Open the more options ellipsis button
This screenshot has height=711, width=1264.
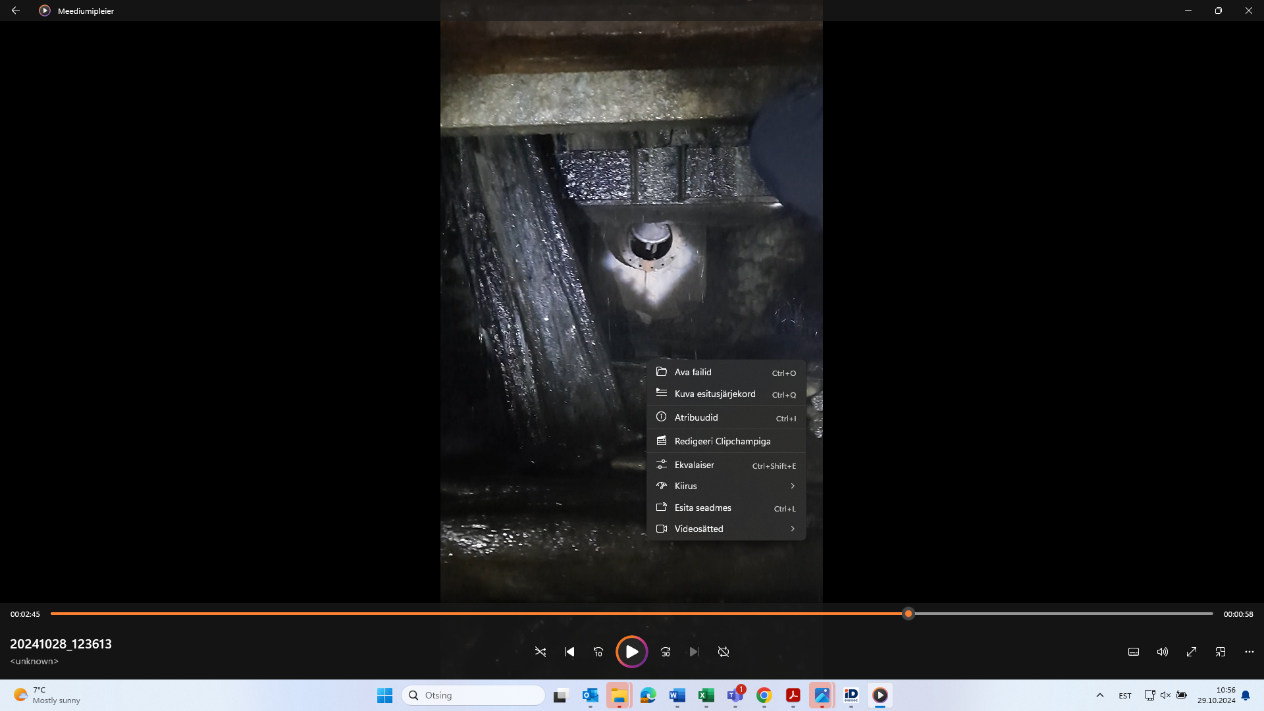[1250, 652]
